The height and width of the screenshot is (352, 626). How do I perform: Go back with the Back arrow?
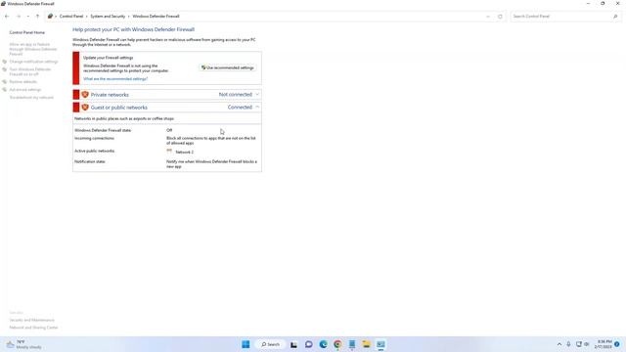[x=7, y=17]
